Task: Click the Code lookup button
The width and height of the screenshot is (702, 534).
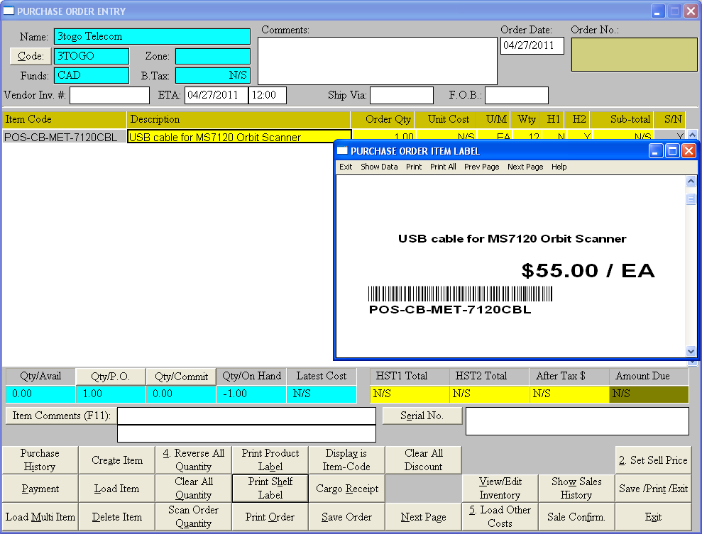Action: pyautogui.click(x=31, y=56)
